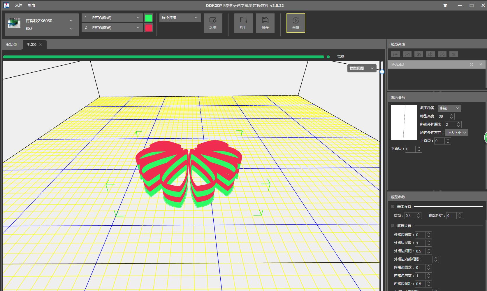Screen dimensions: 487x291
Task: Decrease the 上直边 value
Action: [x=448, y=143]
